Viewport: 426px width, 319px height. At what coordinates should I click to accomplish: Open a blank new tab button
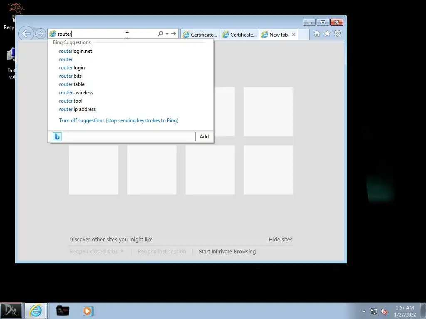(304, 35)
